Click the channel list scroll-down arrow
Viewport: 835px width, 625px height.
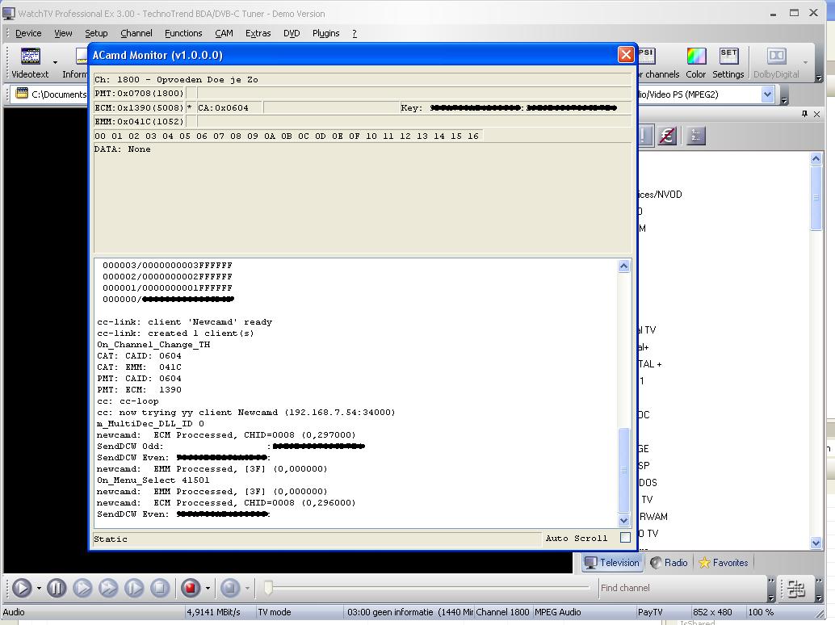816,543
